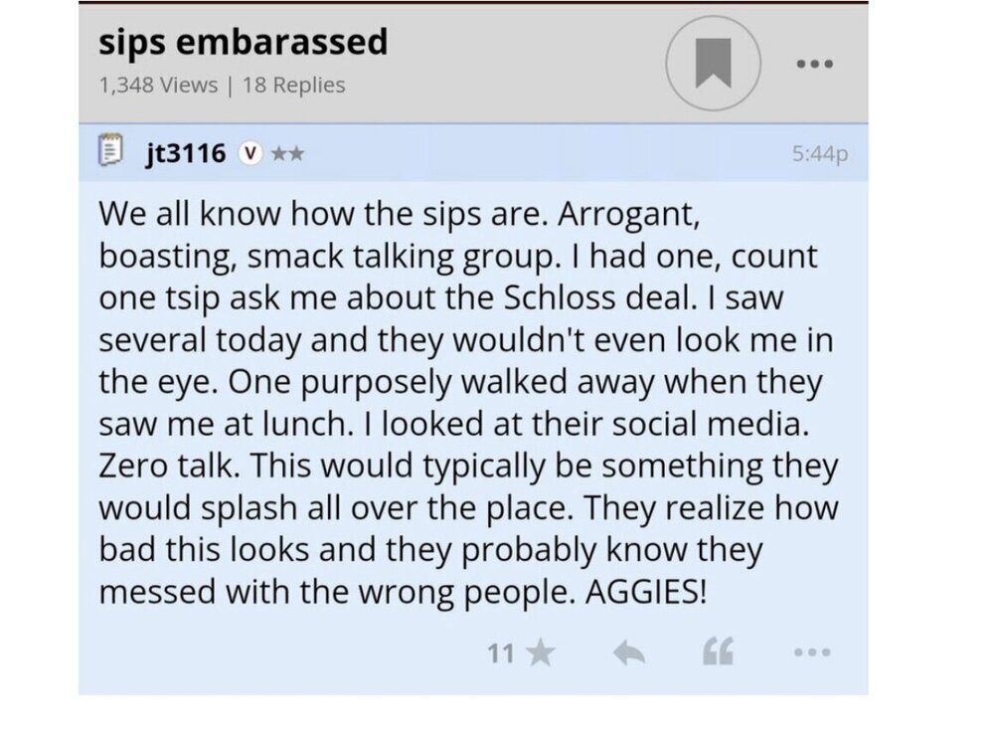
Task: Click the thread title sips embarassed
Action: tap(243, 42)
